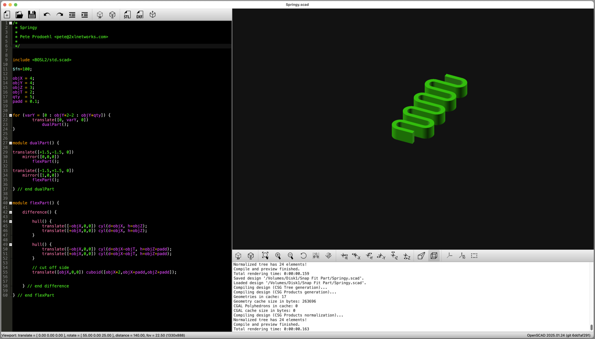Collapse the for loop fold at line 21

pyautogui.click(x=11, y=115)
